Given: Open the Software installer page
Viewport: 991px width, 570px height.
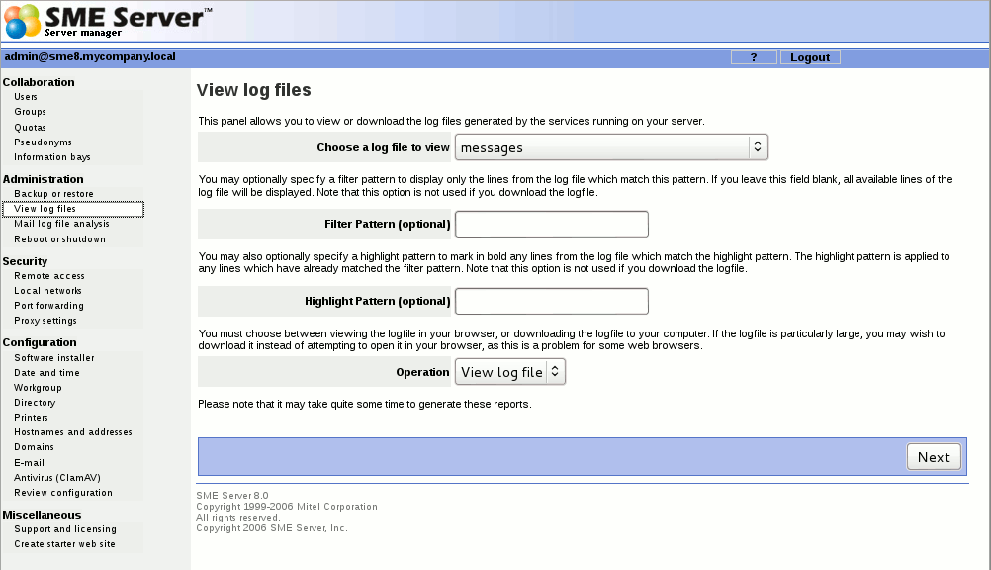Looking at the screenshot, I should pos(54,358).
